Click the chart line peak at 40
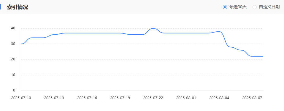284x111 pixels. click(x=153, y=28)
